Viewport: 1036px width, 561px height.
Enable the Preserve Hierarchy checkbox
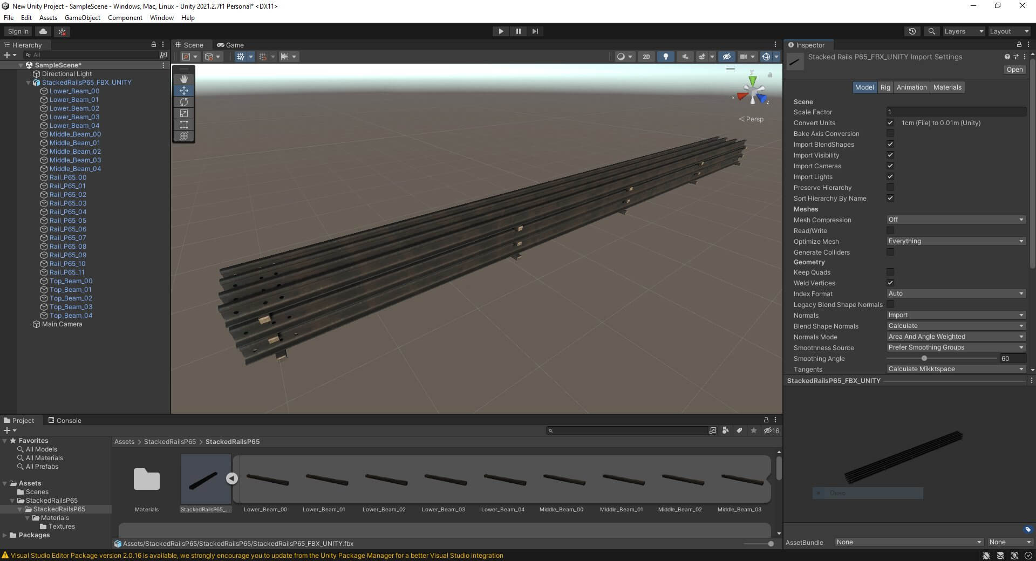coord(890,187)
